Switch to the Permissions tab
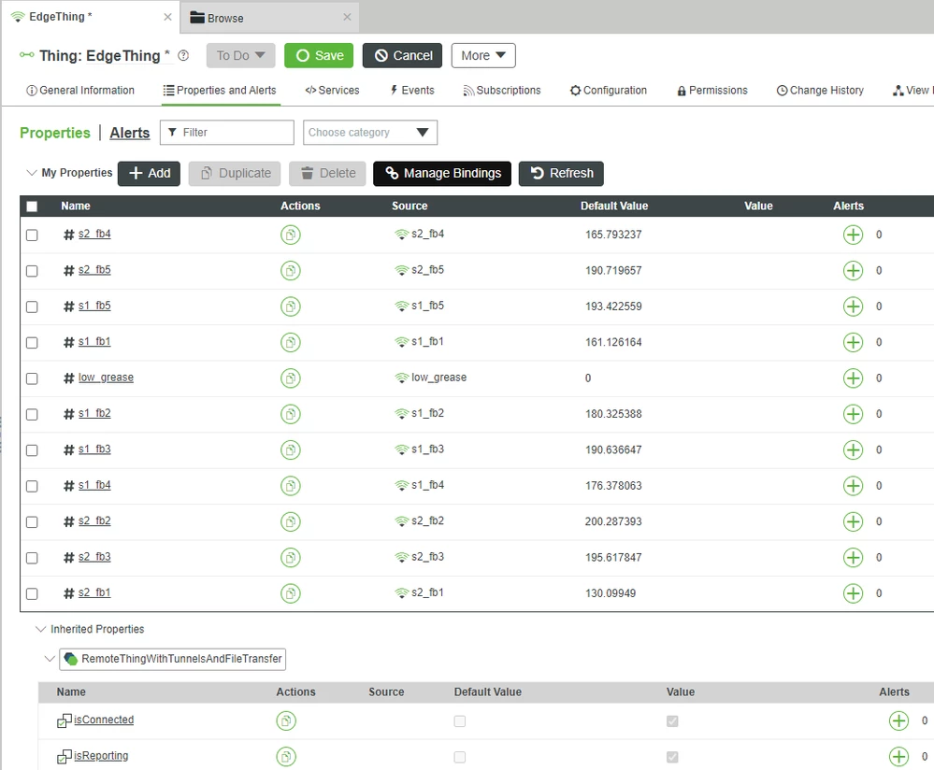 [x=712, y=90]
